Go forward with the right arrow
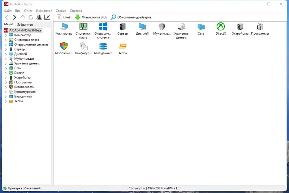289x193 pixels. point(14,17)
